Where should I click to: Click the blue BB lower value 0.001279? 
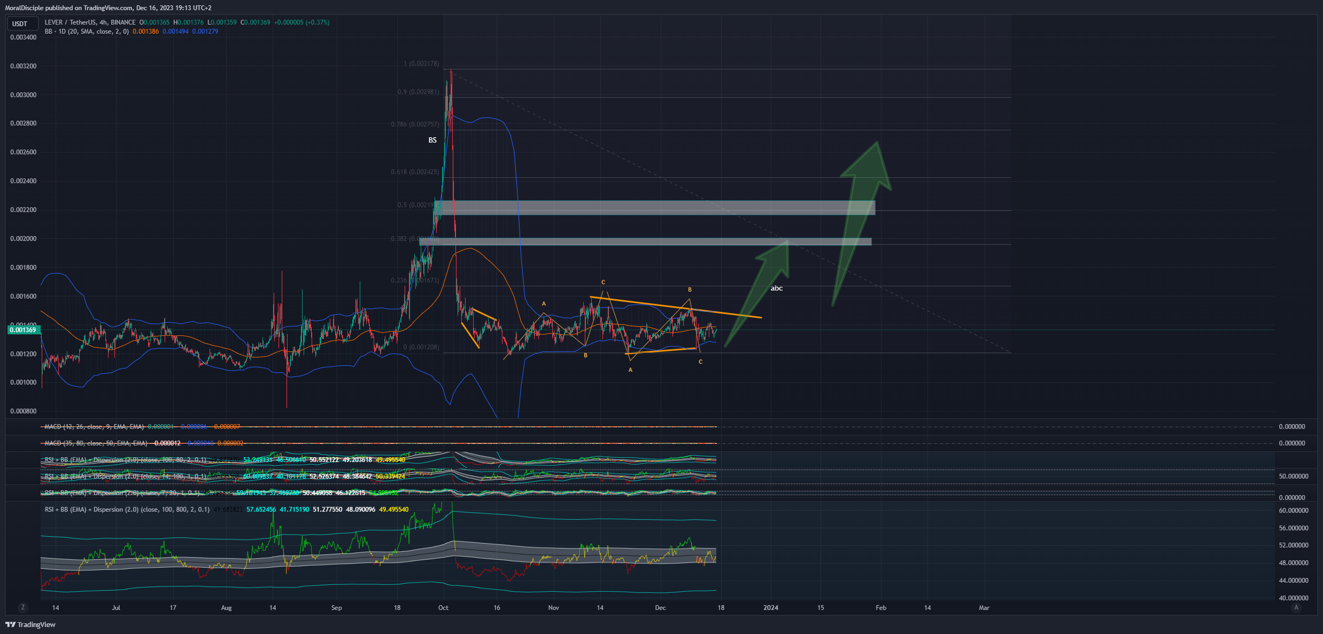[205, 32]
